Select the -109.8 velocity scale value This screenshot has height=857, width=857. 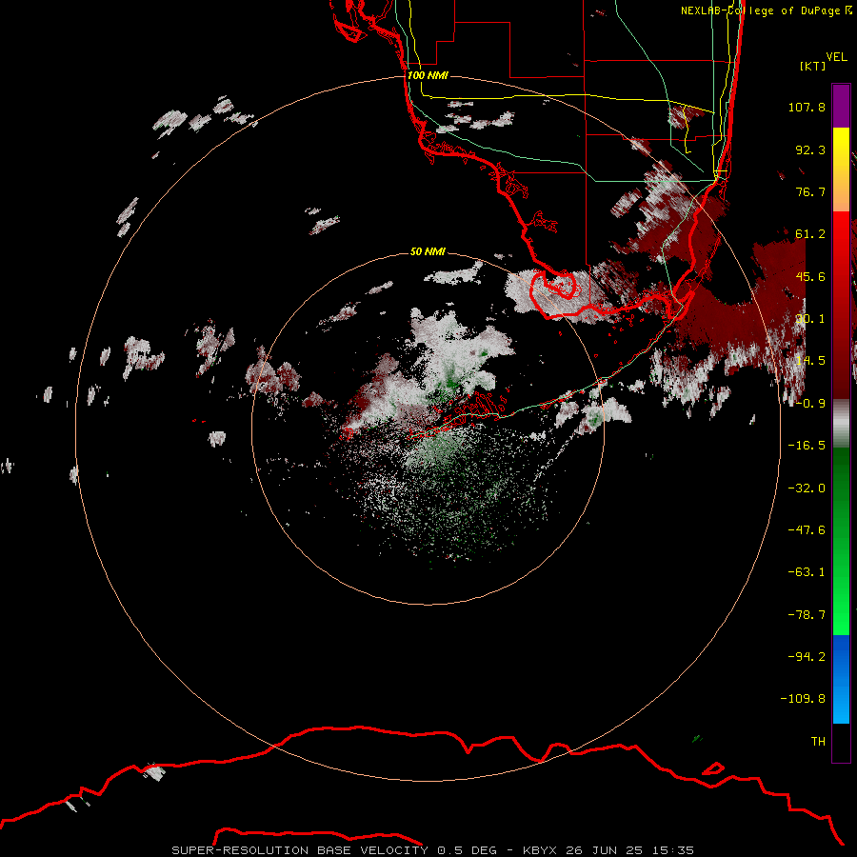(803, 699)
